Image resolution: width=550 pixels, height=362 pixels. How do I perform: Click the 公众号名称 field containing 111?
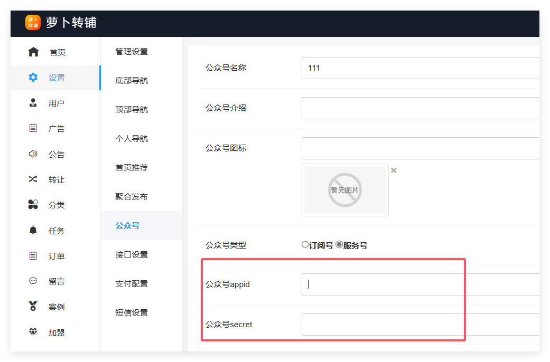[x=421, y=68]
